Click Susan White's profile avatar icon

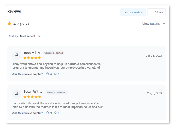click(17, 94)
